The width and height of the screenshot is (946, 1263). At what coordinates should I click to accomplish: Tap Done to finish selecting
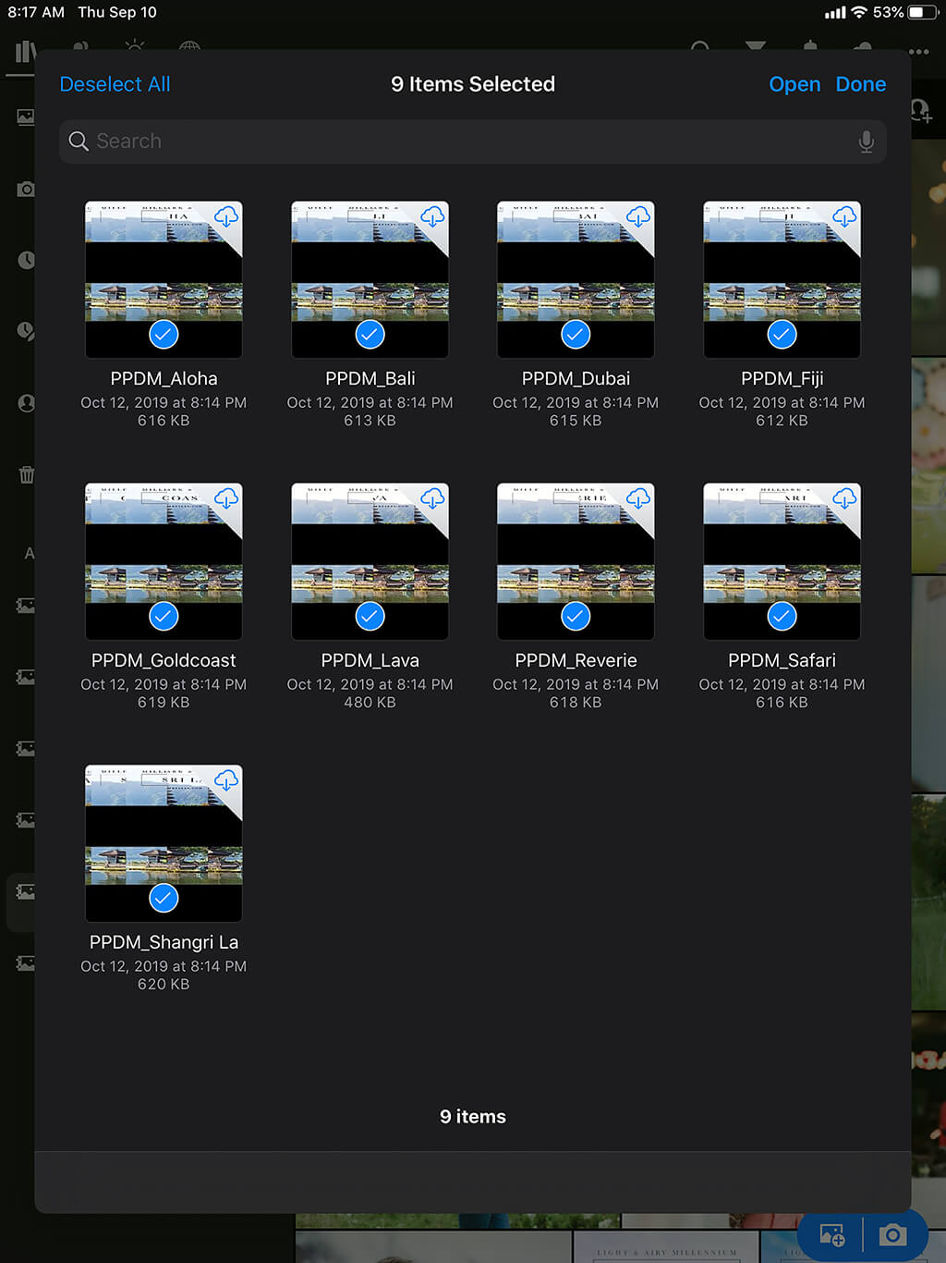(x=861, y=84)
